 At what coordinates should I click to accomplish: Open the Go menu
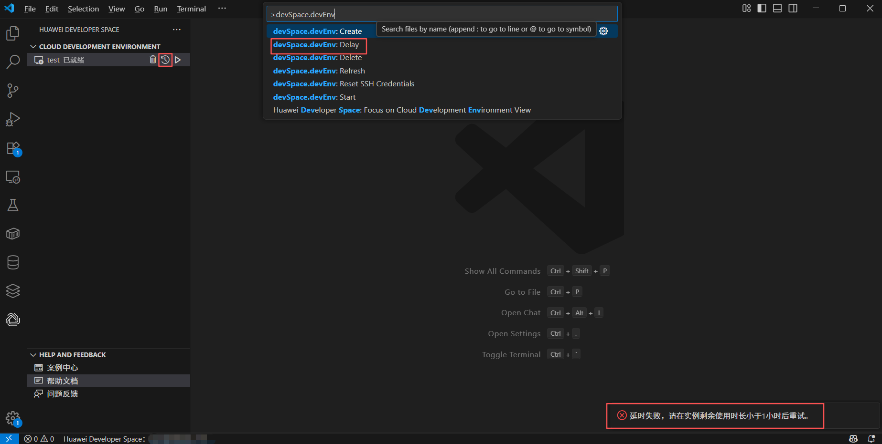[140, 9]
